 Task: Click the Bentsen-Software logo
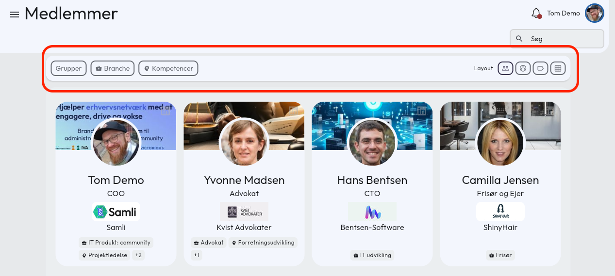coord(372,212)
